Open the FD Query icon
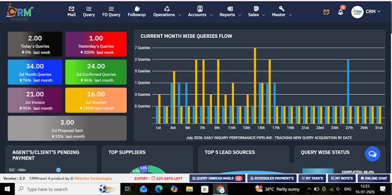Screen dimensions: 392x195 click(111, 9)
